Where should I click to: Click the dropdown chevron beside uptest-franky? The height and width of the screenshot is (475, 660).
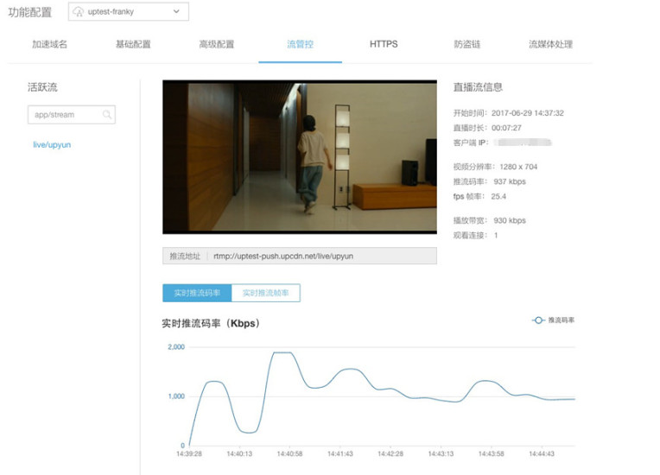click(176, 12)
